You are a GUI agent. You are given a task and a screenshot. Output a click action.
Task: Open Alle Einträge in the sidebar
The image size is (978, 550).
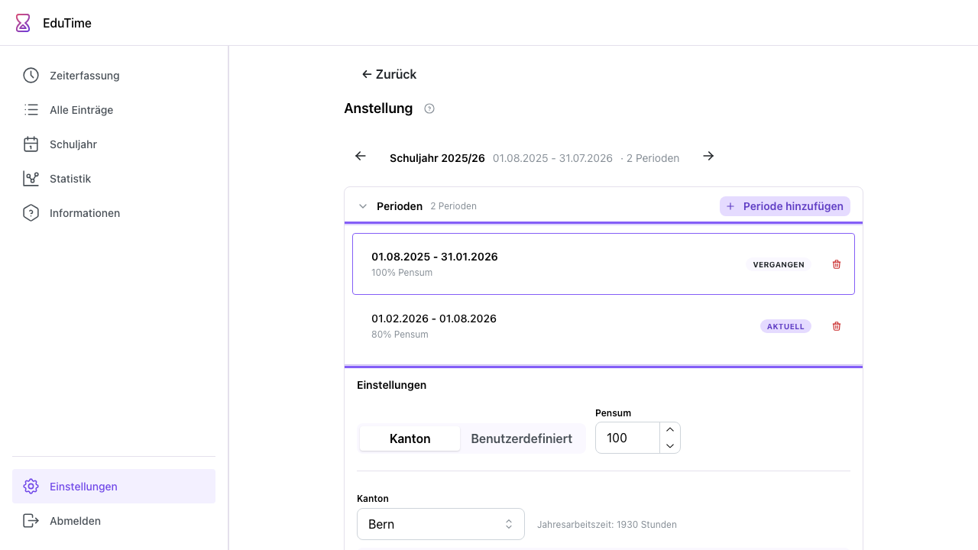pos(114,110)
